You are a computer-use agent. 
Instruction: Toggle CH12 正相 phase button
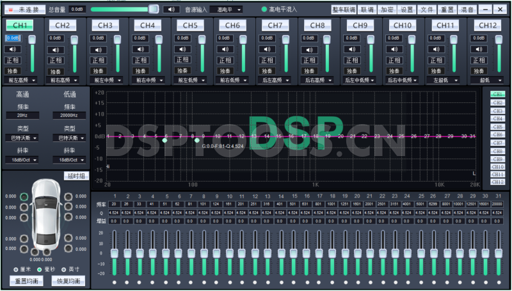479,60
